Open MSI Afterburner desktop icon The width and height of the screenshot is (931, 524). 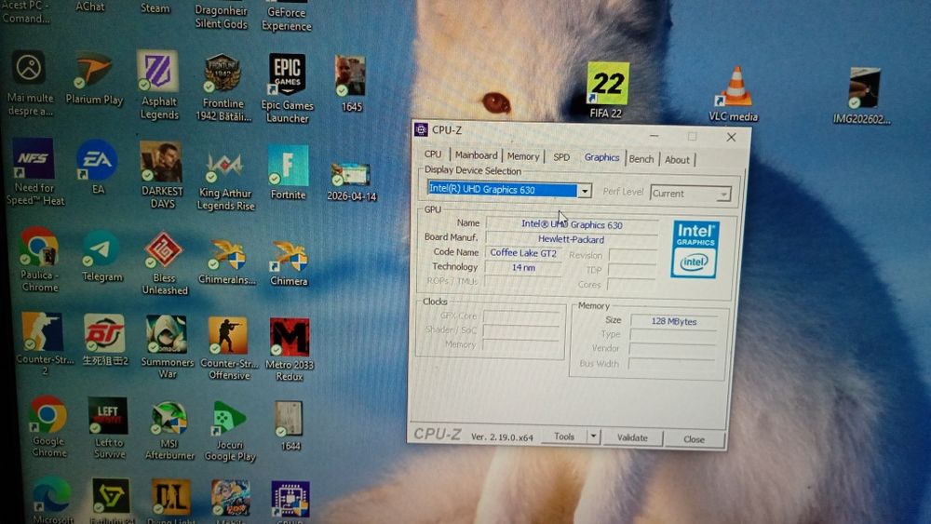169,430
